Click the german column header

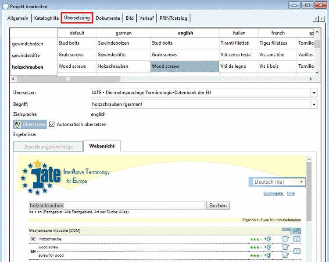[x=124, y=33]
